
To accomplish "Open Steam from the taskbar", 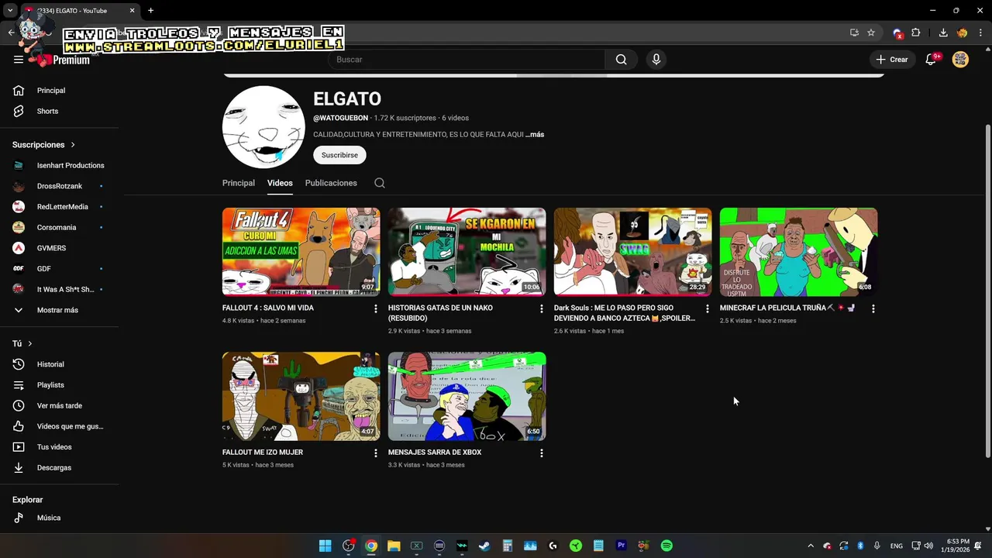I will (484, 546).
